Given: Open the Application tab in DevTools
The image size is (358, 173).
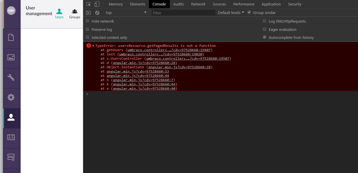Looking at the screenshot, I should pos(271,4).
